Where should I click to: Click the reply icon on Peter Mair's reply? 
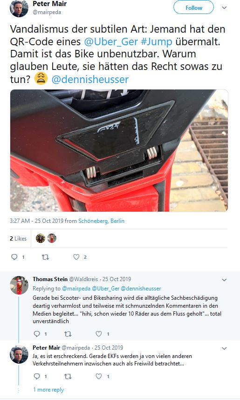pyautogui.click(x=37, y=376)
